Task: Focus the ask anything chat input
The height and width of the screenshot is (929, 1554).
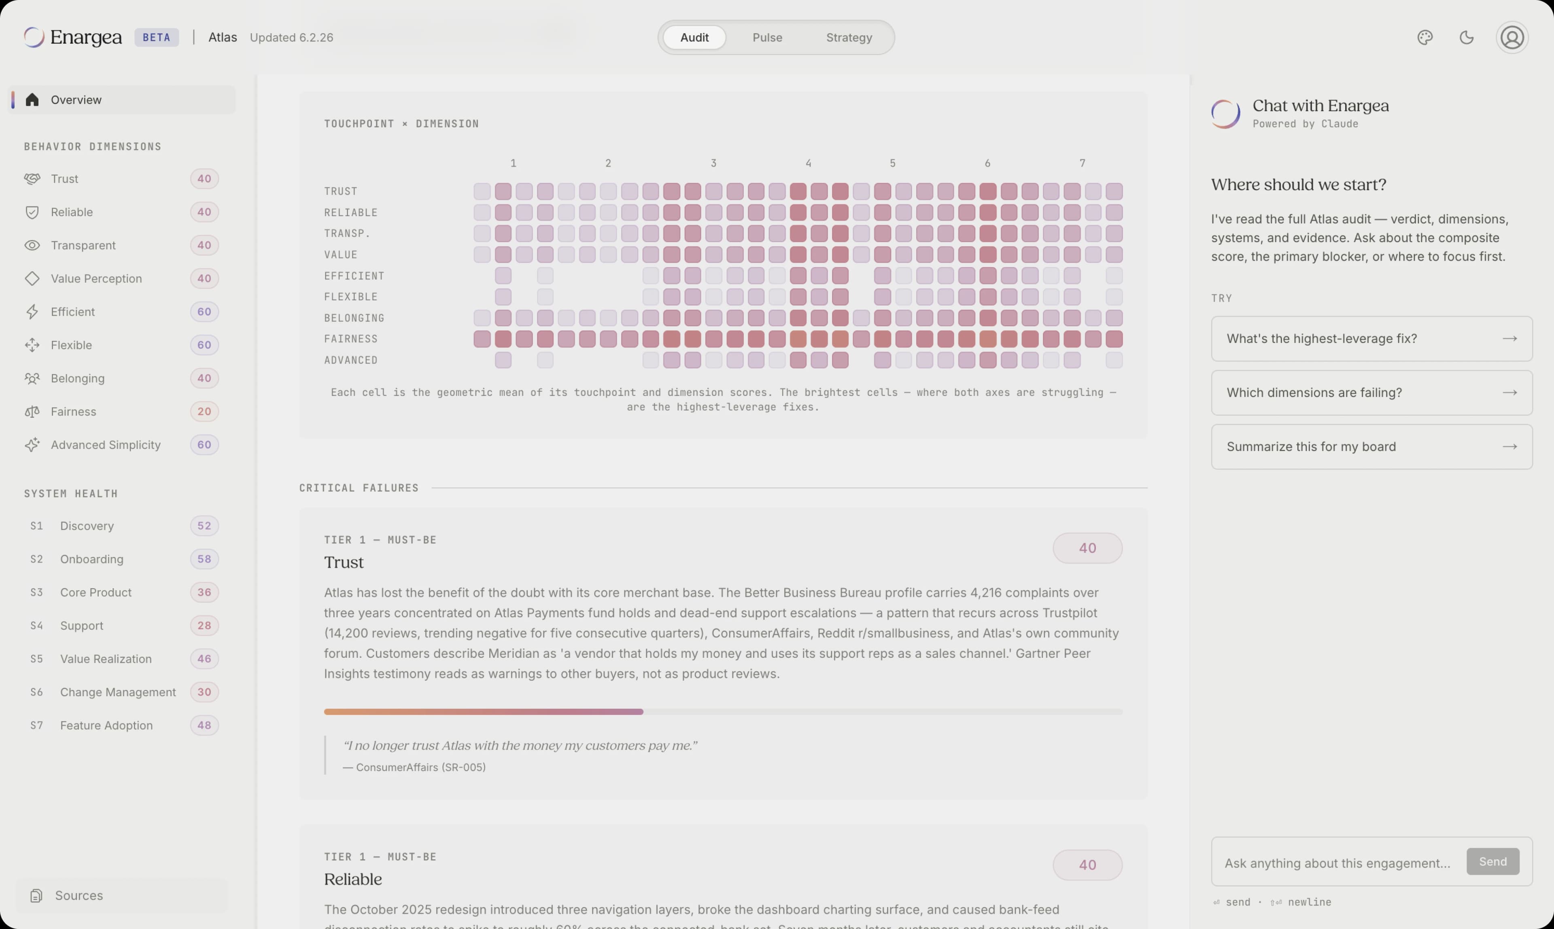Action: click(1338, 863)
